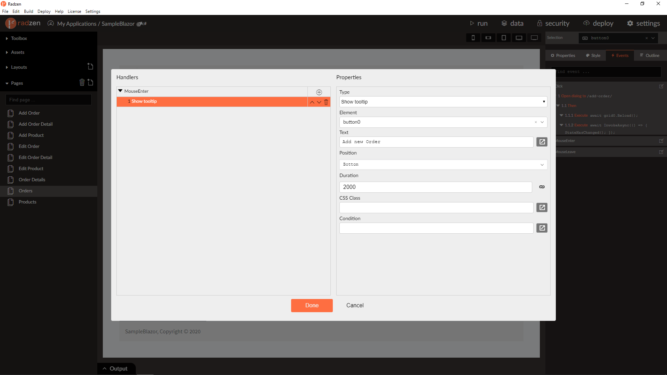This screenshot has height=375, width=667.
Task: Open the dashboard icon near My Applications
Action: (x=51, y=24)
